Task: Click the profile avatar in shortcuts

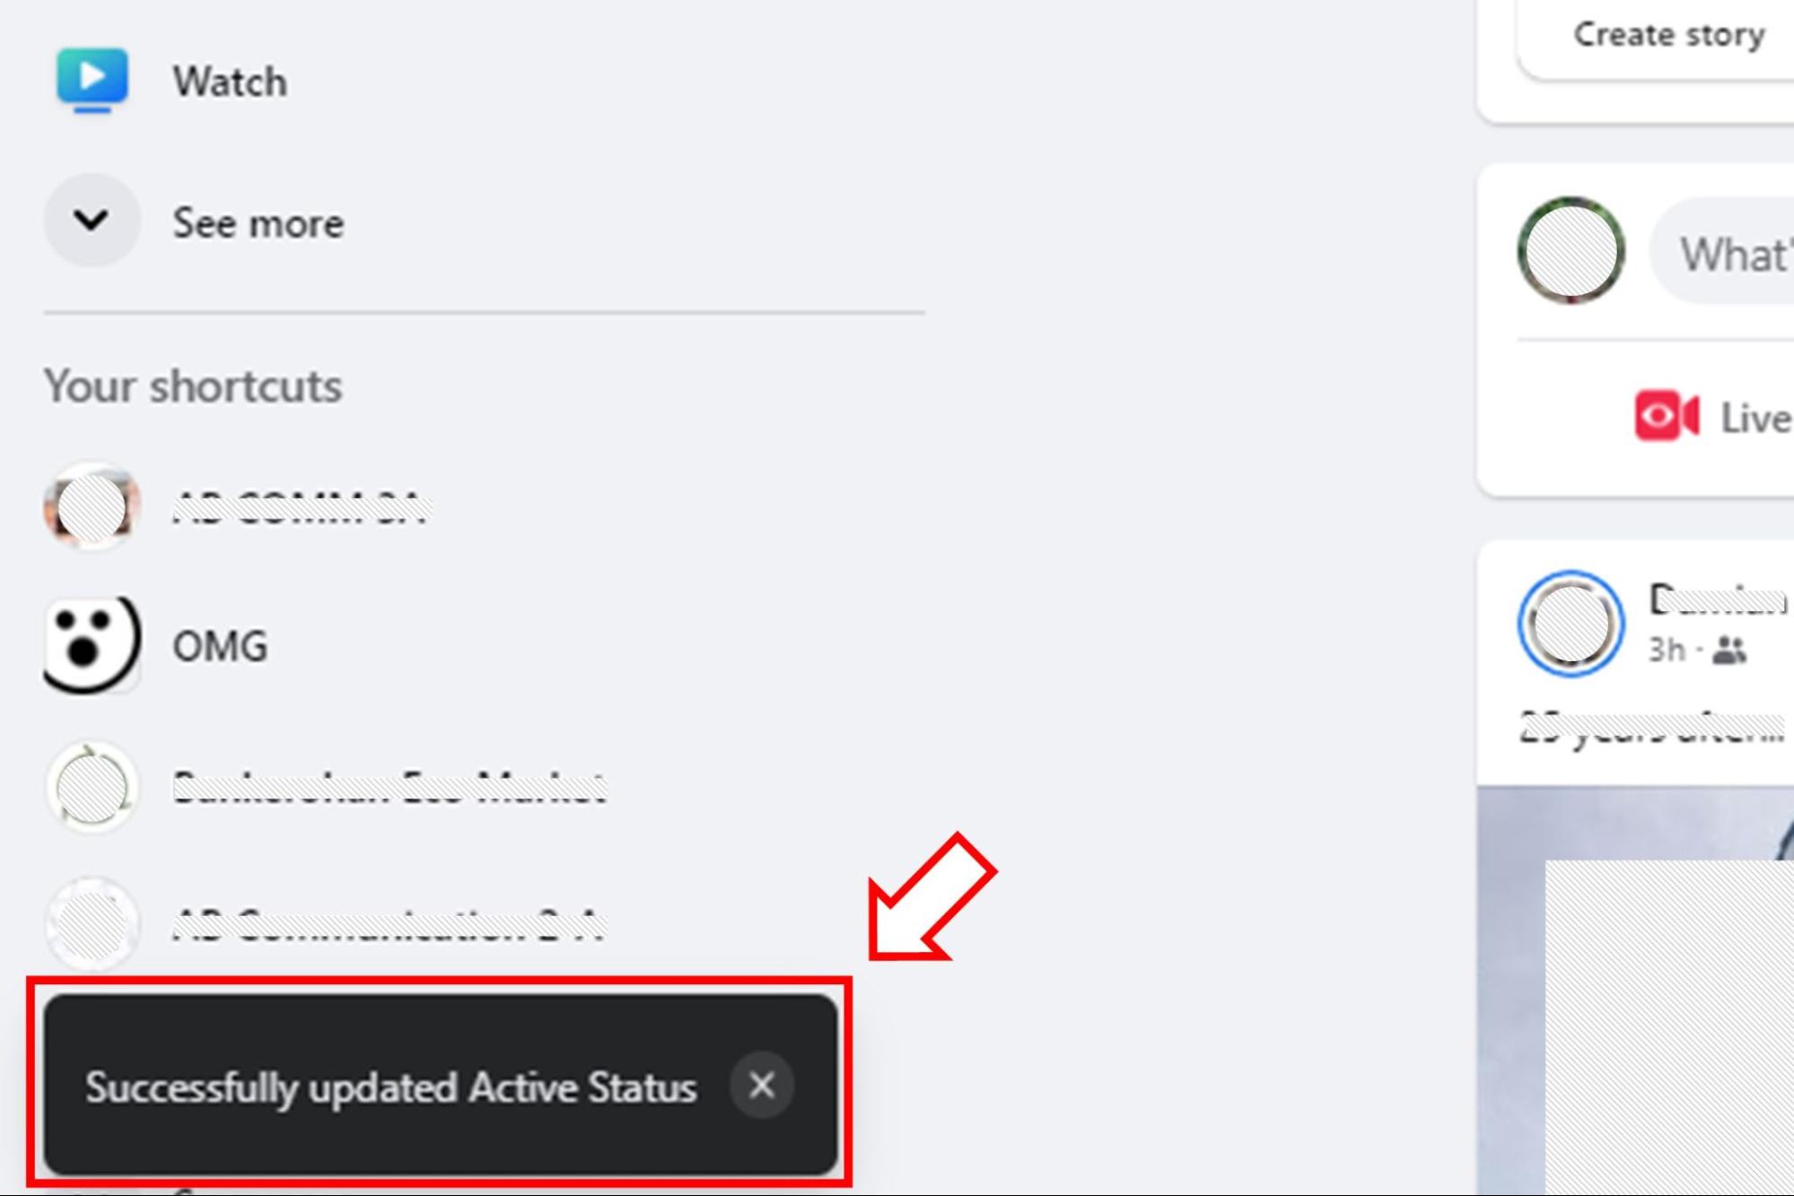Action: click(x=91, y=506)
